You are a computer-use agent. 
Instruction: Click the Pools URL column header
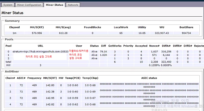pos(41,46)
